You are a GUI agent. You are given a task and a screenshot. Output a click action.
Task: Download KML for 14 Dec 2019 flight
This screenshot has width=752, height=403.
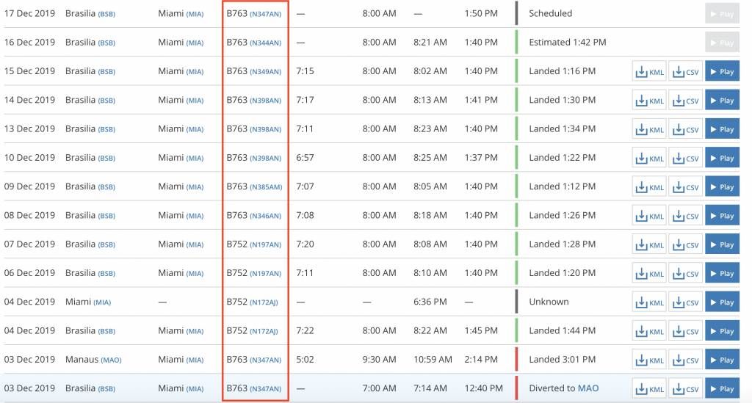(x=649, y=100)
